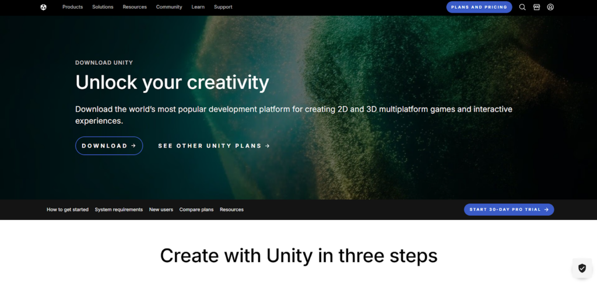Select Compare plans in sub-navigation
This screenshot has width=597, height=283.
click(196, 209)
